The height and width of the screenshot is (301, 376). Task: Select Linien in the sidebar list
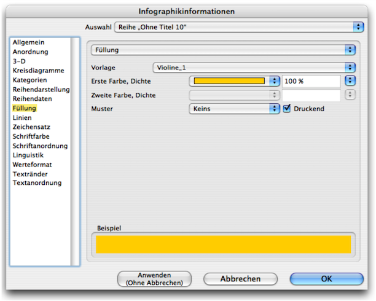pyautogui.click(x=23, y=117)
